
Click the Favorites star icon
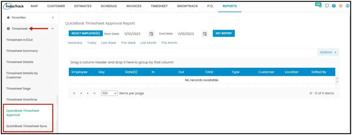click(x=8, y=17)
